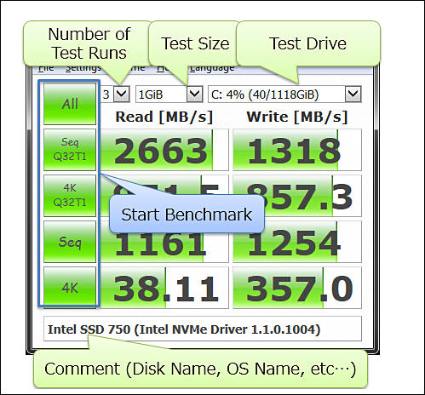425x395 pixels.
Task: Run the 4K benchmark test
Action: pyautogui.click(x=70, y=288)
